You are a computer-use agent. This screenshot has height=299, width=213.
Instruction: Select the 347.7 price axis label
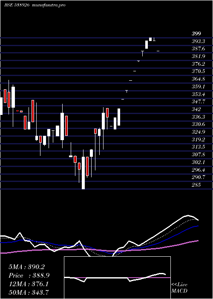(x=199, y=102)
